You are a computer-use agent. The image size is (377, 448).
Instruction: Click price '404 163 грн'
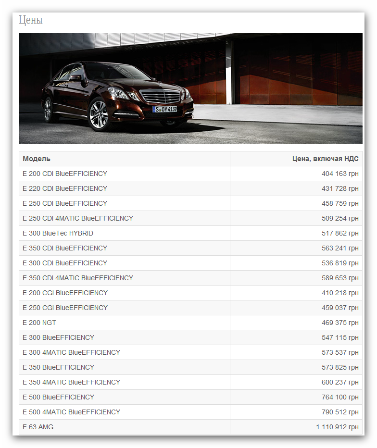[x=340, y=174]
